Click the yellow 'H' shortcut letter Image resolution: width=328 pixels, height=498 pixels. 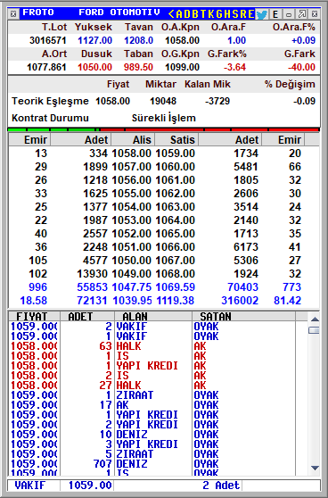click(227, 14)
